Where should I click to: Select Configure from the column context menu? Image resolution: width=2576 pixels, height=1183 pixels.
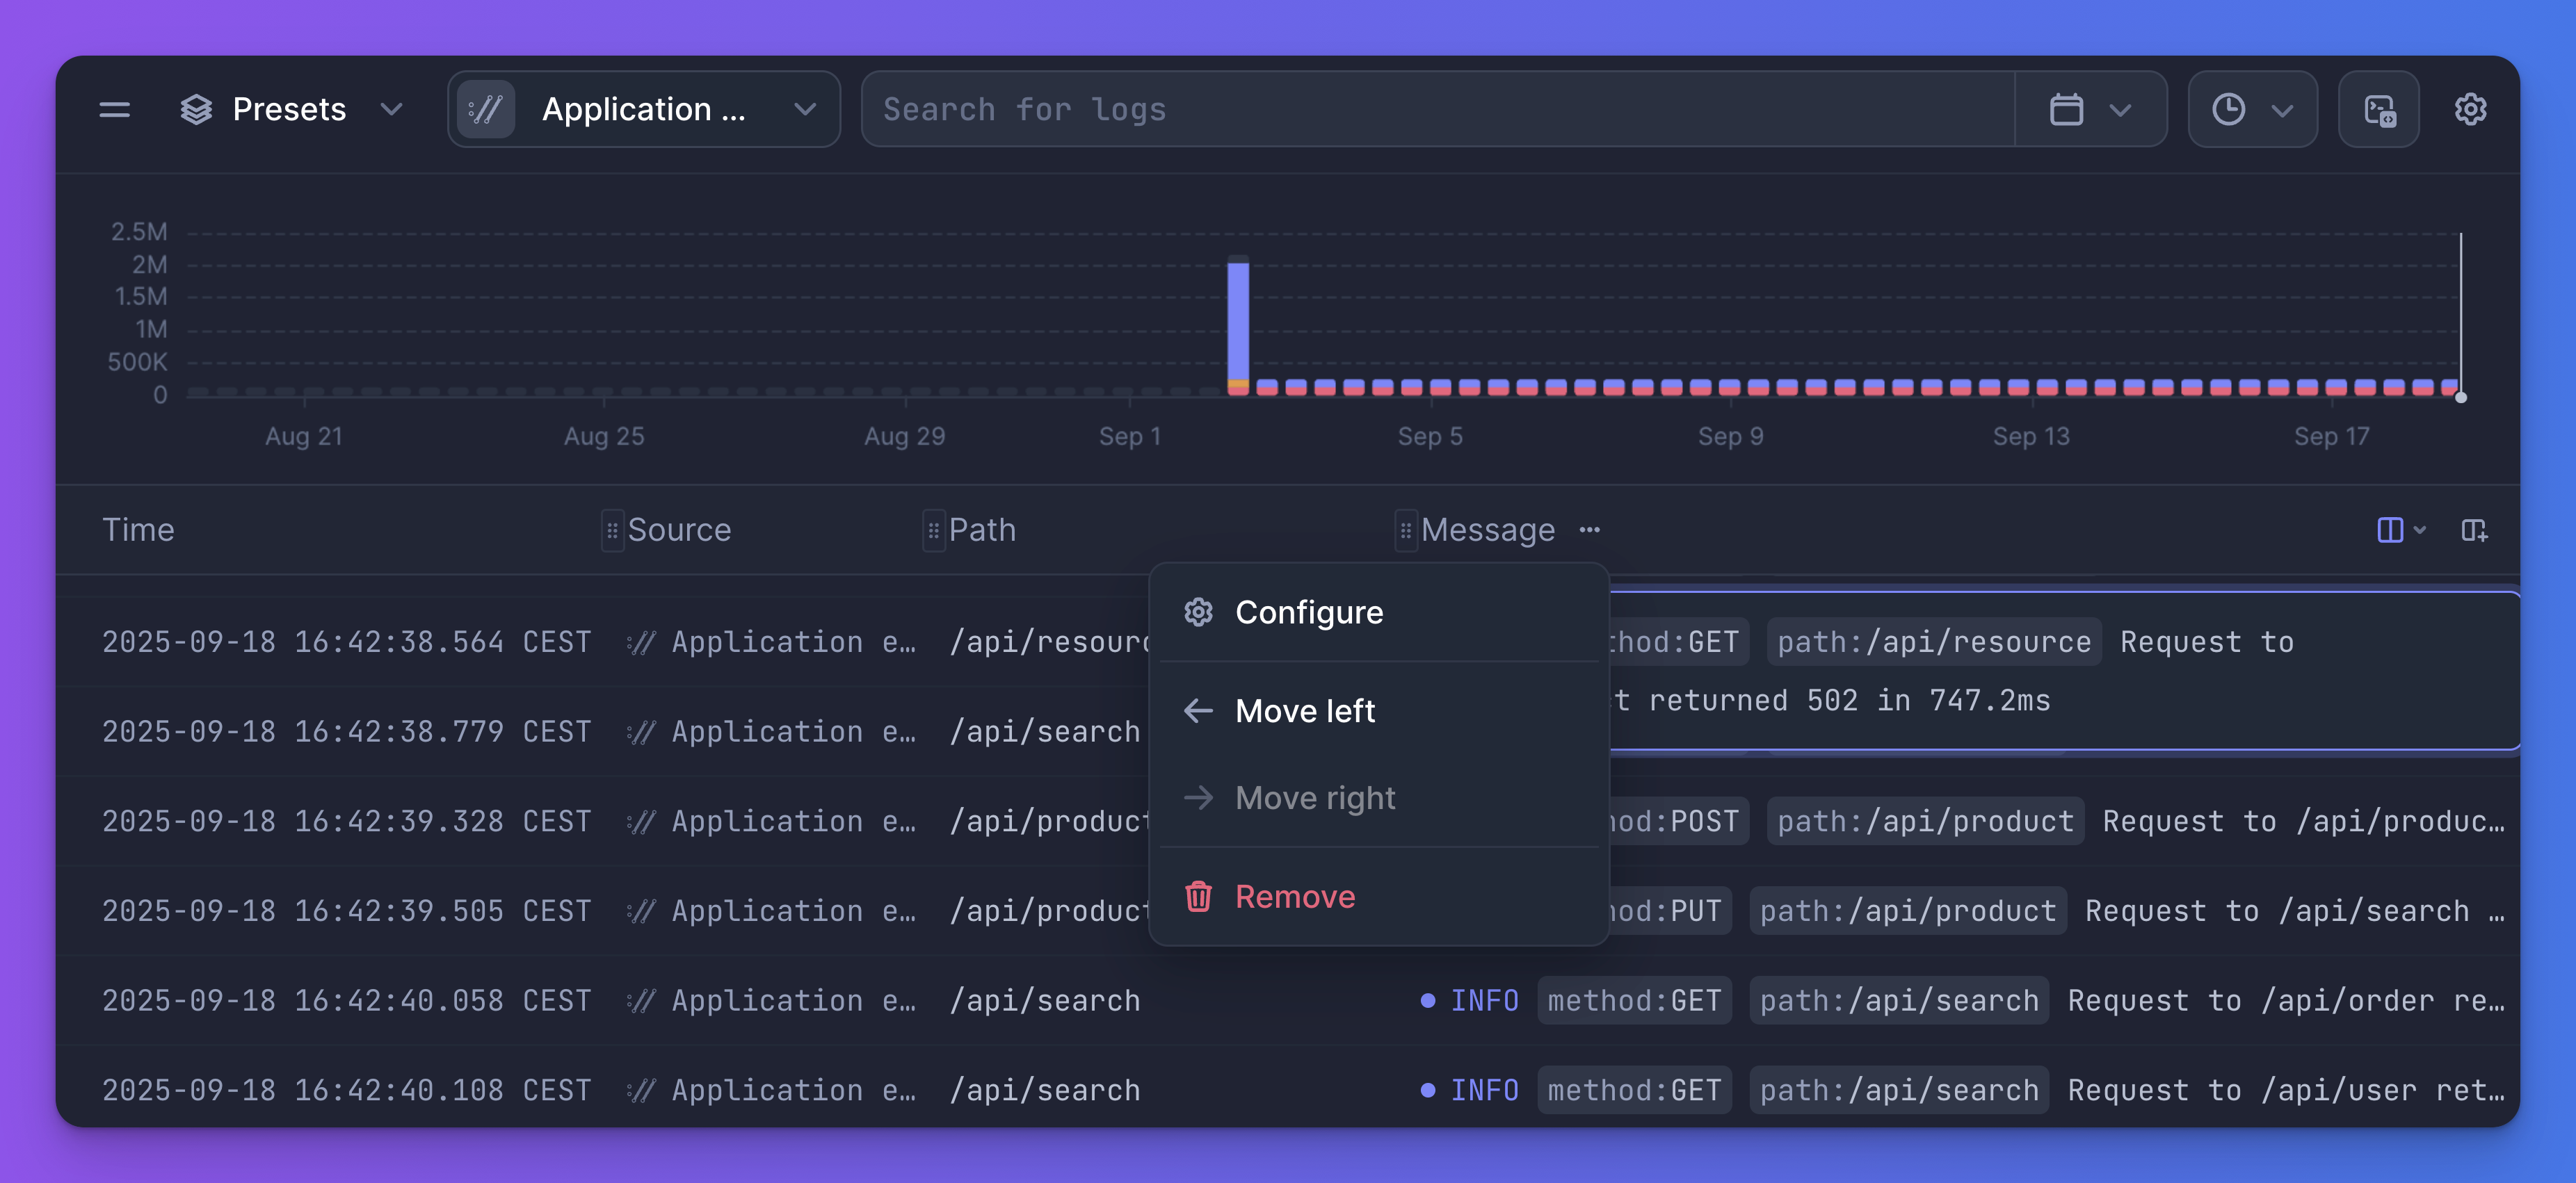pos(1310,612)
